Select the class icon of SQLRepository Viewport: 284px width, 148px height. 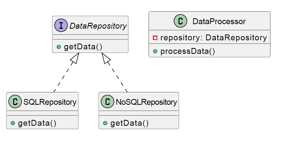click(x=15, y=102)
